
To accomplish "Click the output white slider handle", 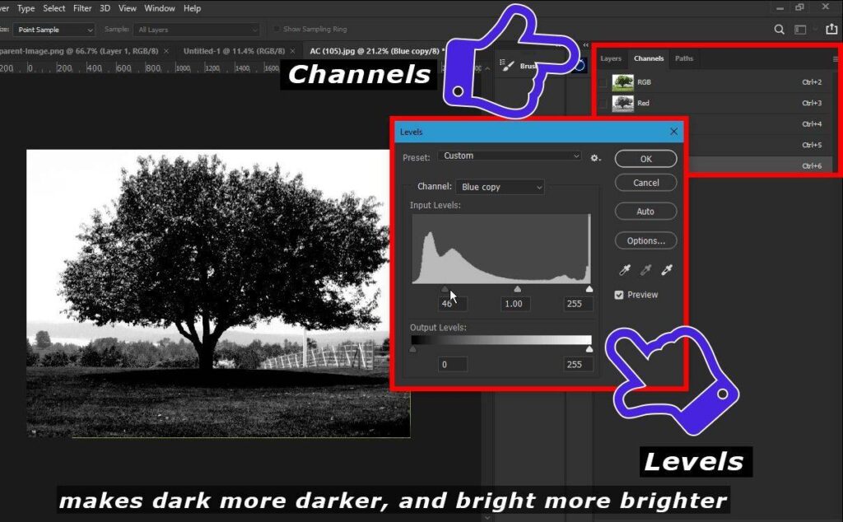I will coord(589,349).
